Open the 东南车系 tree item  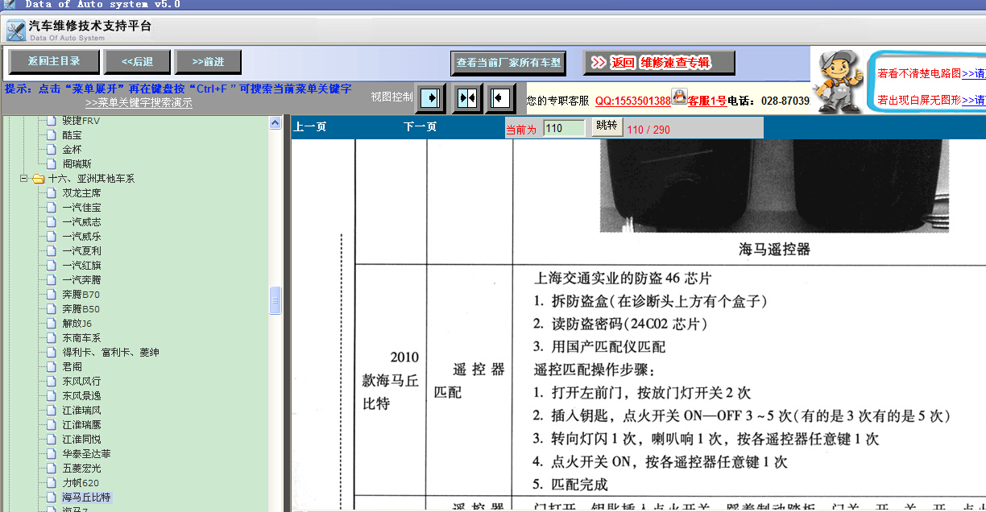click(x=81, y=338)
